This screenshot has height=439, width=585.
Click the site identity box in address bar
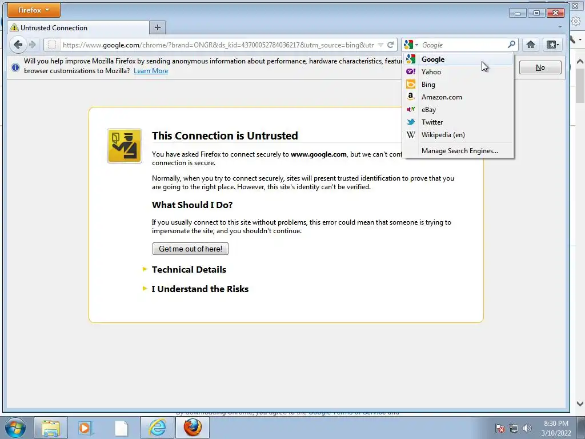[52, 45]
